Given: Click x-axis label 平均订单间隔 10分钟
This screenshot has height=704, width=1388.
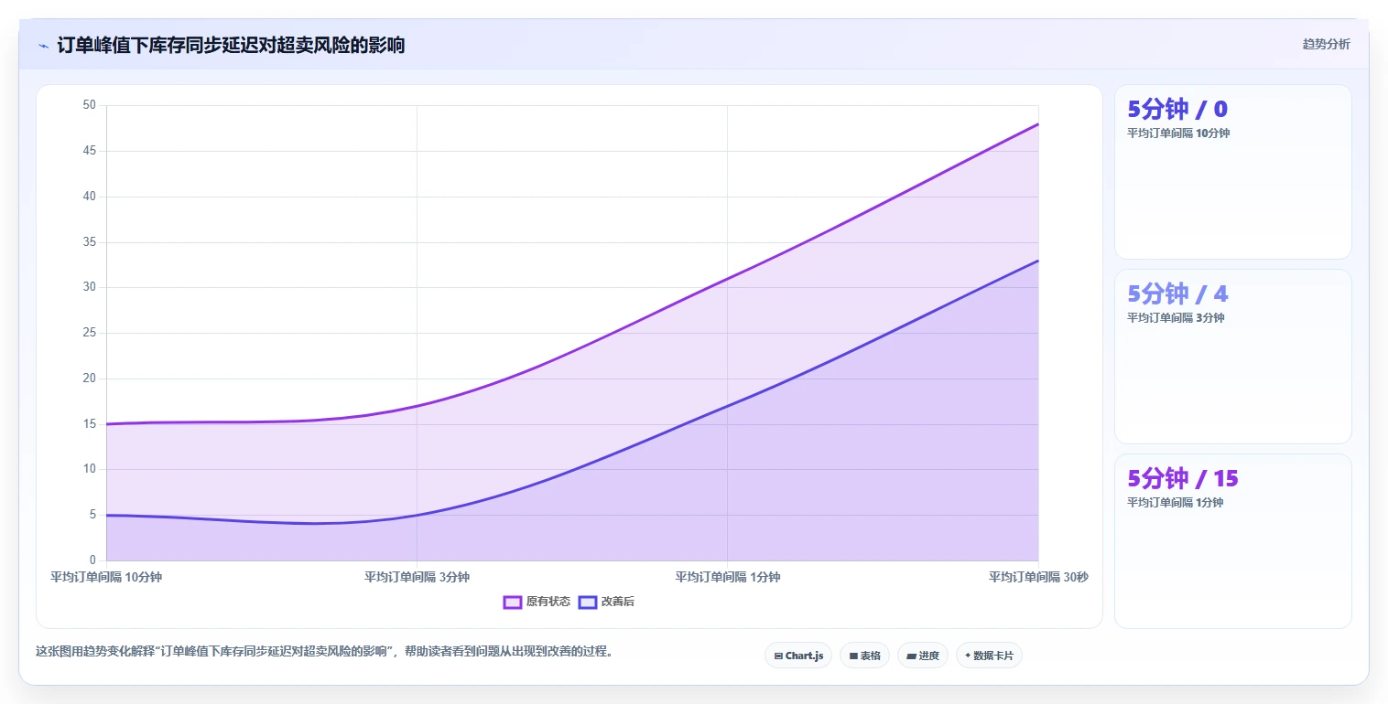Looking at the screenshot, I should [x=106, y=577].
